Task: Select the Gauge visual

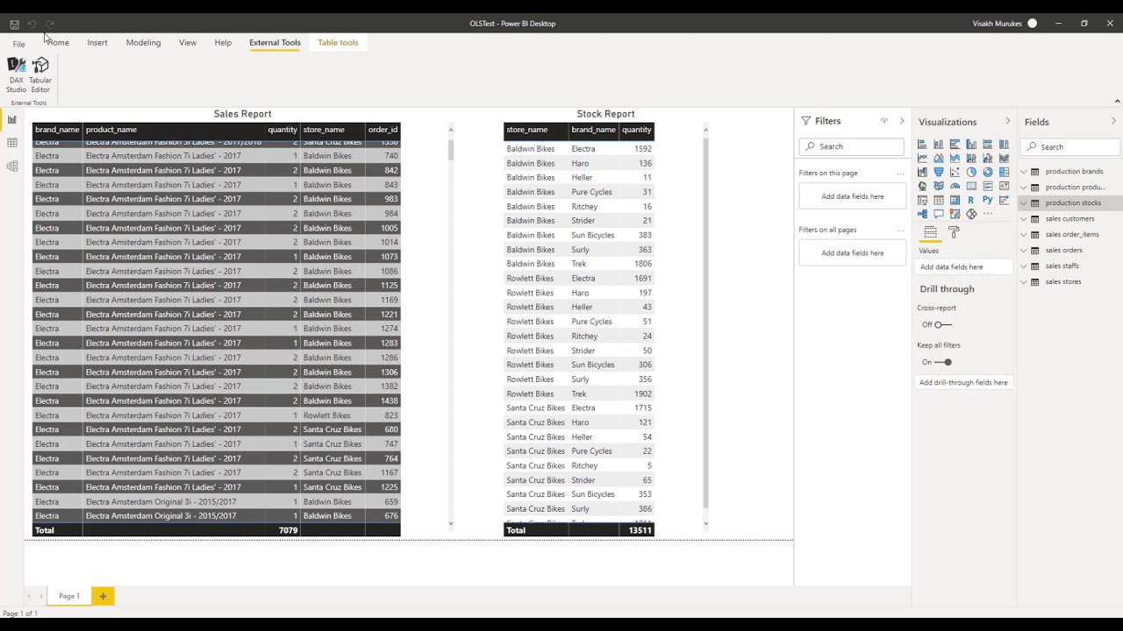Action: tap(955, 186)
